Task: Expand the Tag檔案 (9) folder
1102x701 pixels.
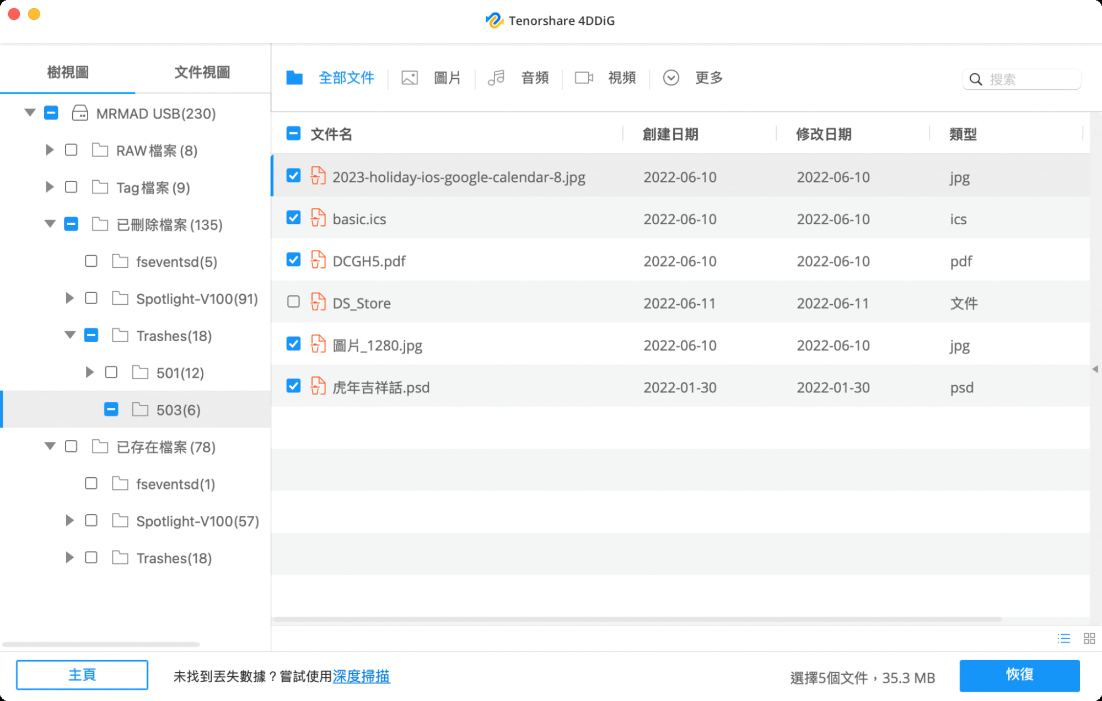Action: point(50,187)
